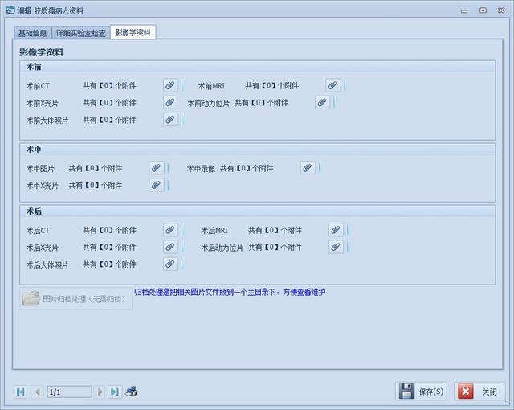The image size is (514, 410).
Task: Click the 关闭 button
Action: coord(479,392)
